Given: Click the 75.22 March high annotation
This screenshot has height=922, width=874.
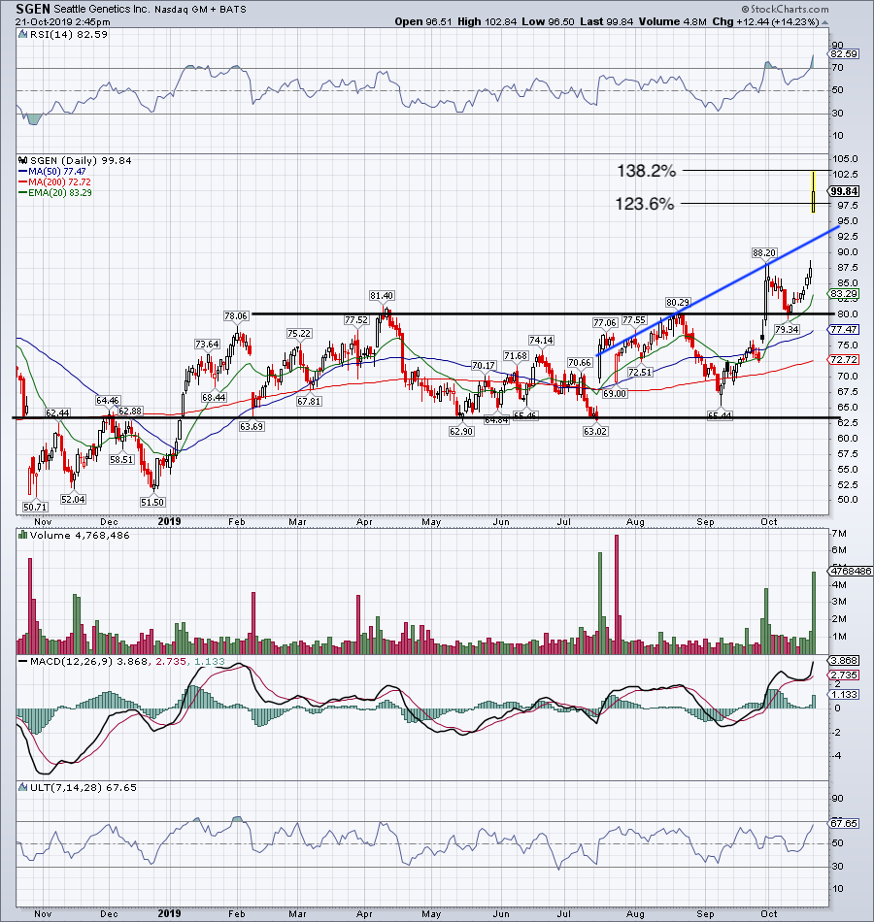Looking at the screenshot, I should [x=299, y=334].
